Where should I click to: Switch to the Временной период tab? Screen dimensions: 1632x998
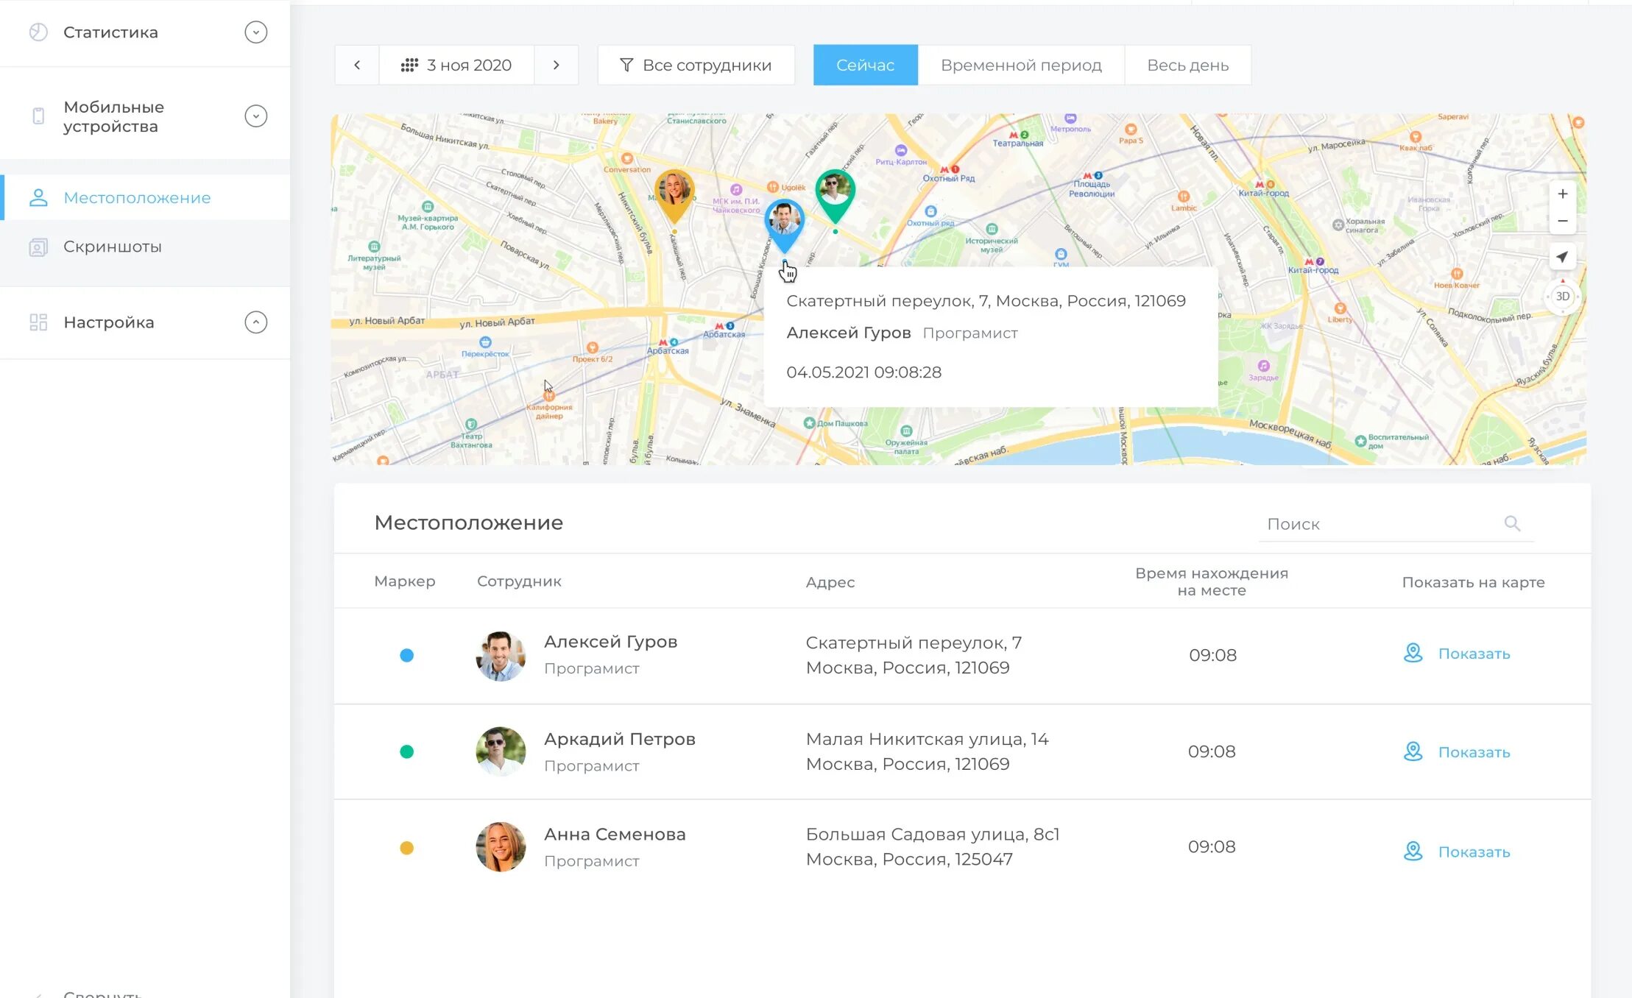coord(1020,65)
